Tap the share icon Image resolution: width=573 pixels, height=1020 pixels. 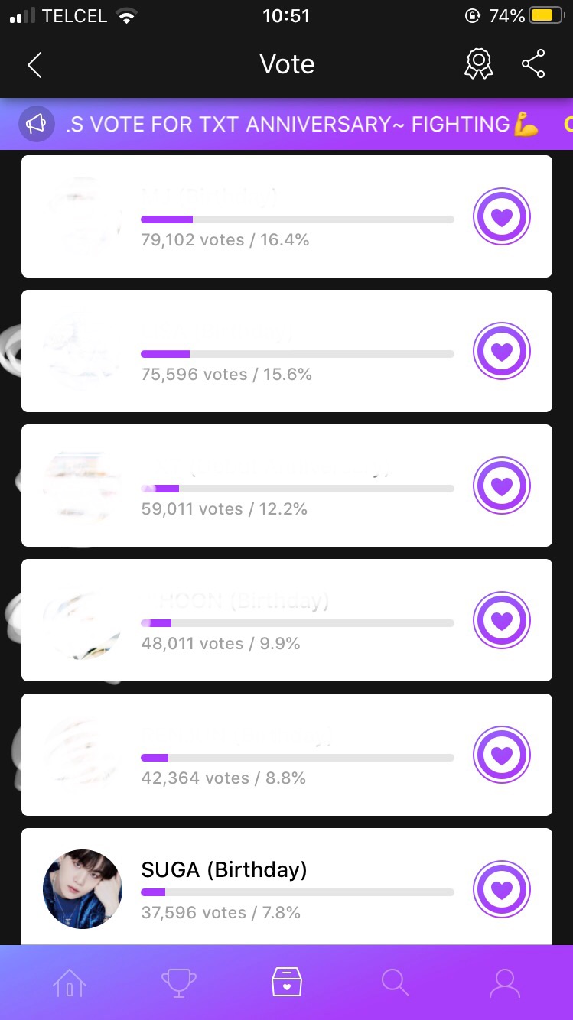point(533,64)
